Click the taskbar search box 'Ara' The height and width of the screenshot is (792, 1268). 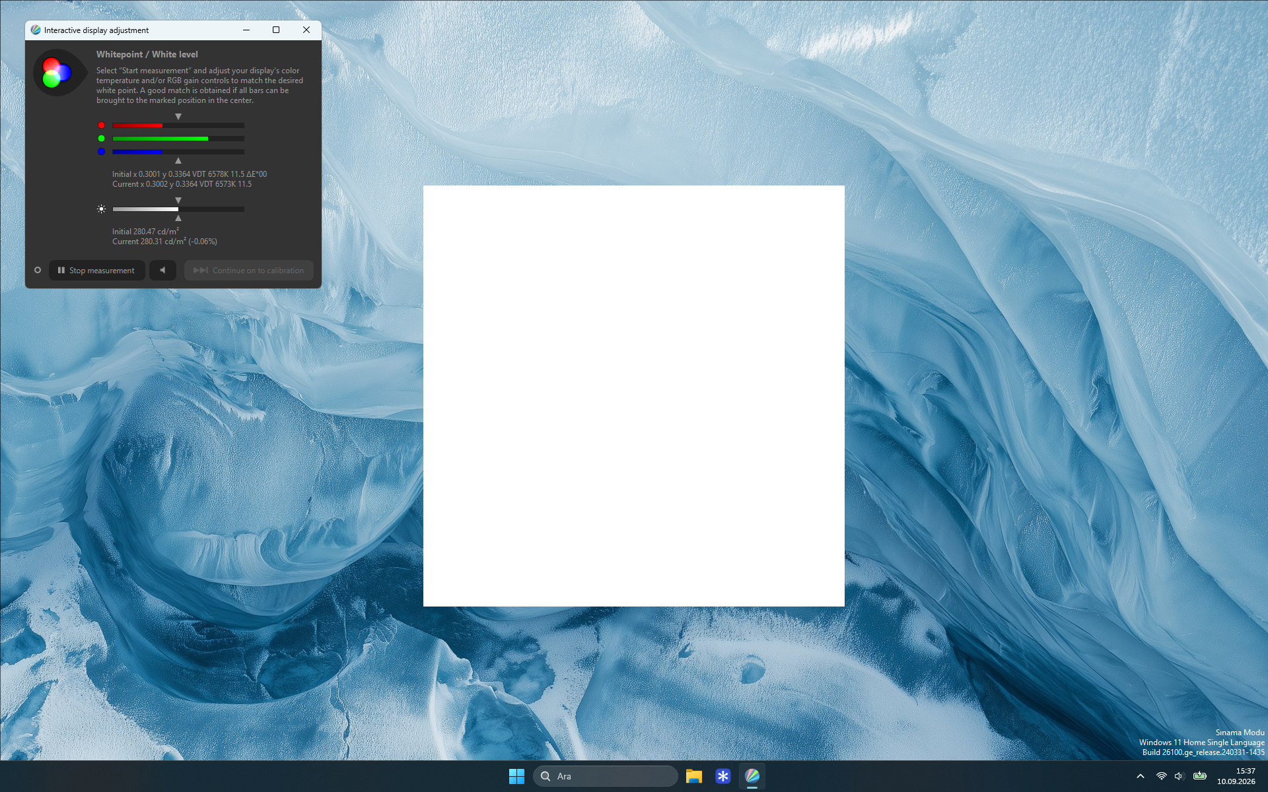click(x=606, y=776)
